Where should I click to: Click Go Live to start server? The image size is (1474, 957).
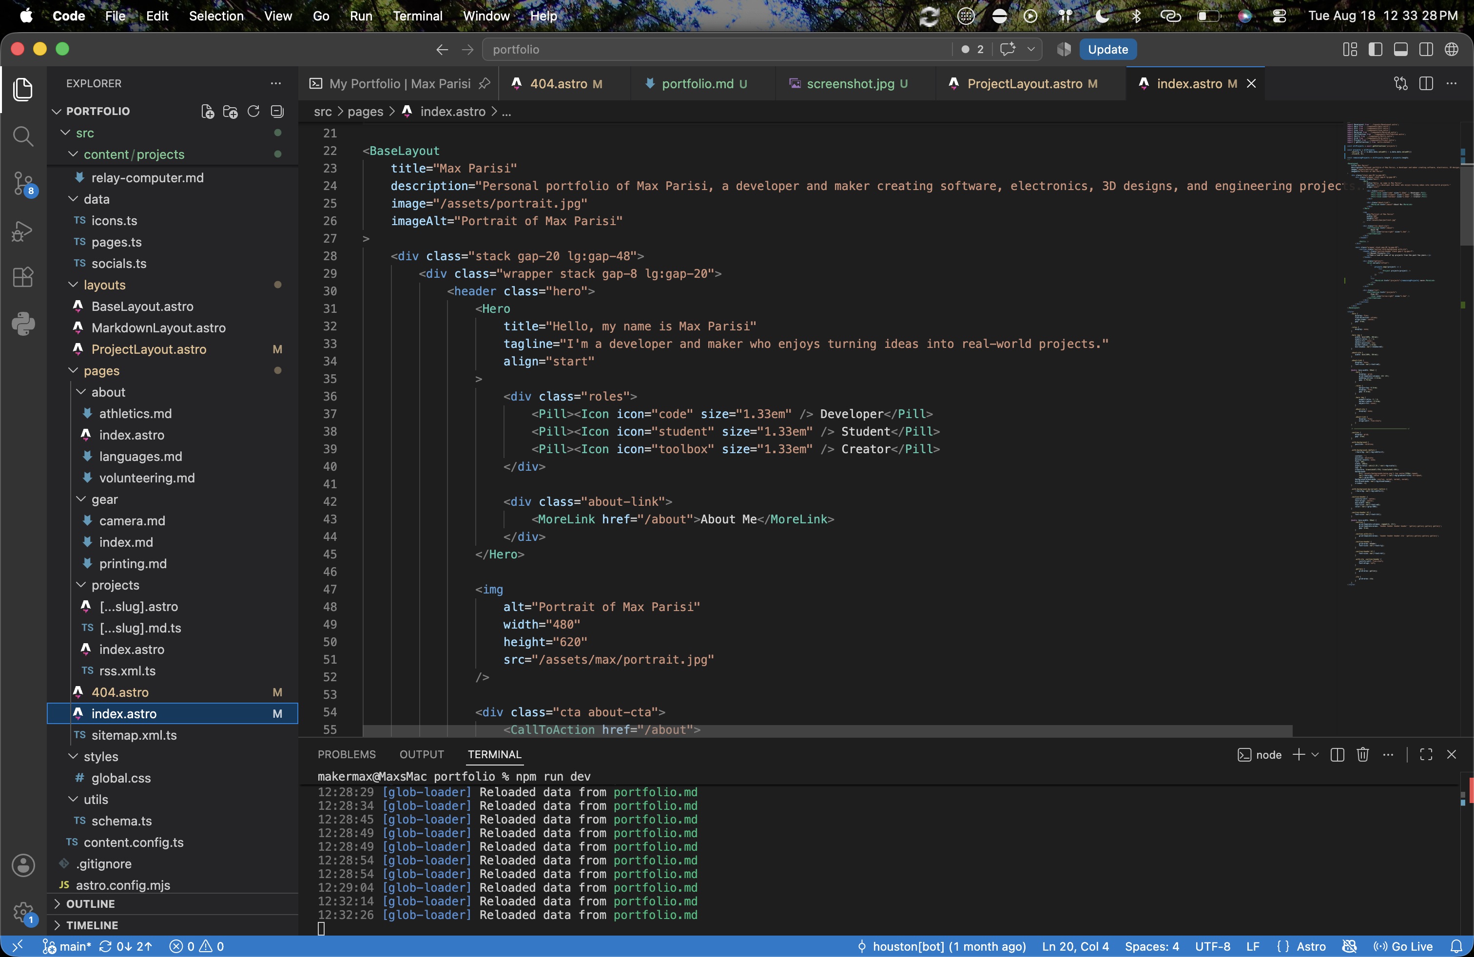pos(1402,946)
